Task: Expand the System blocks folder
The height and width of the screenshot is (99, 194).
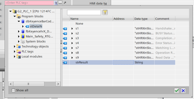Action: [x=19, y=41]
